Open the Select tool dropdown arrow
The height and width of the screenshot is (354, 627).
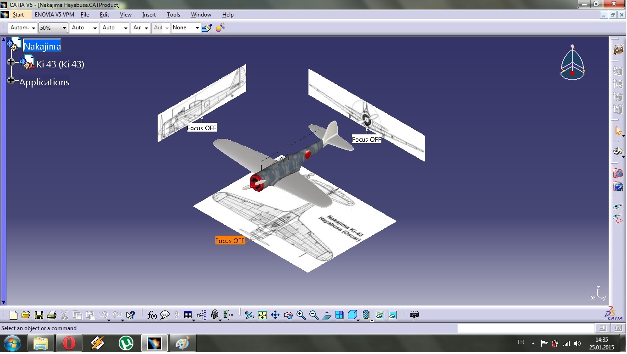click(623, 136)
